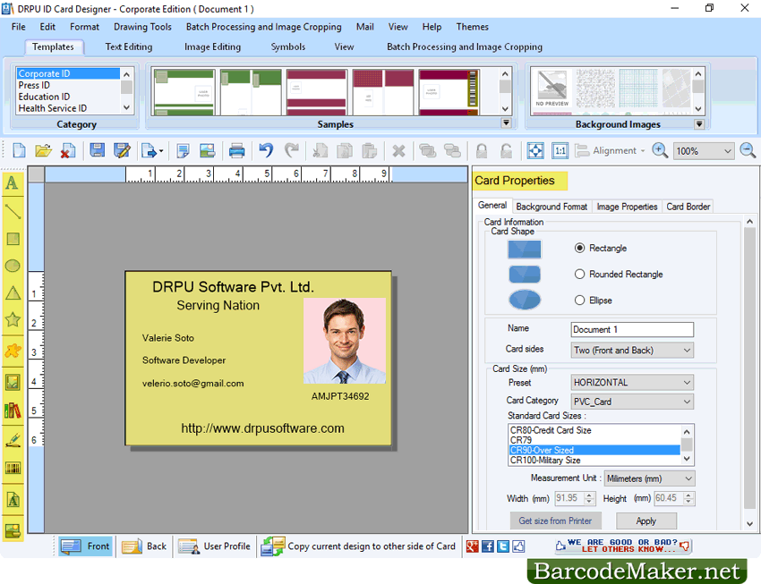
Task: Open the Image library books tool
Action: pyautogui.click(x=13, y=410)
